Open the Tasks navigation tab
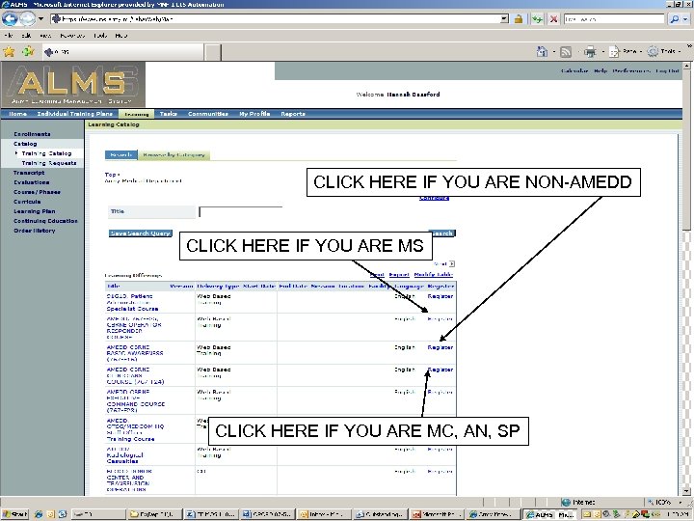694x521 pixels. pyautogui.click(x=168, y=114)
